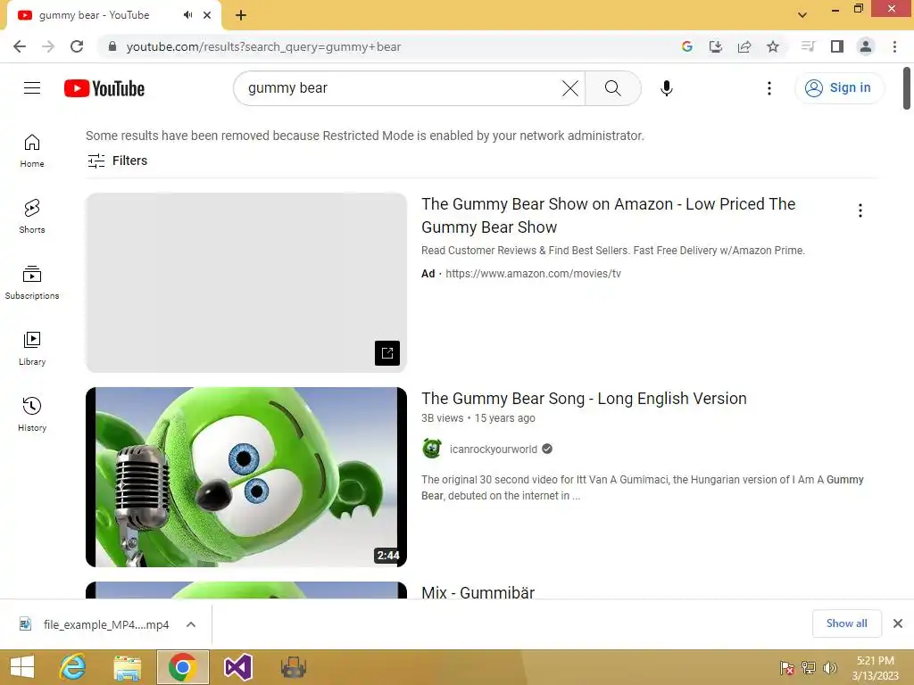Go forward in the browser
Screen dimensions: 914x685
pos(48,46)
